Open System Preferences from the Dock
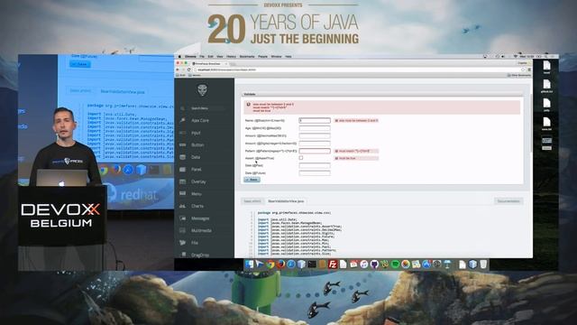Image resolution: width=577 pixels, height=325 pixels. click(x=436, y=265)
